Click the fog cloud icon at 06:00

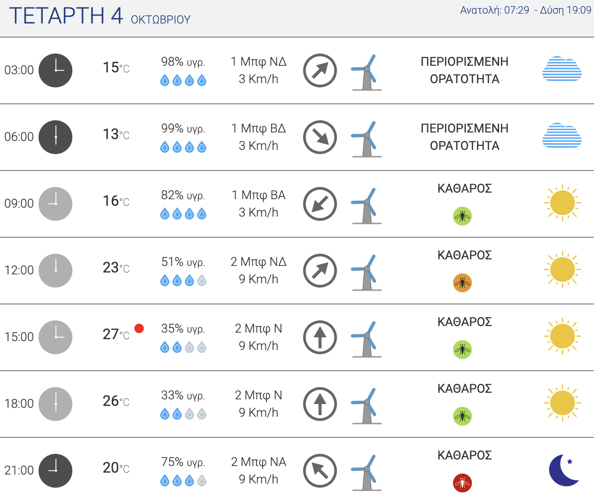click(562, 135)
